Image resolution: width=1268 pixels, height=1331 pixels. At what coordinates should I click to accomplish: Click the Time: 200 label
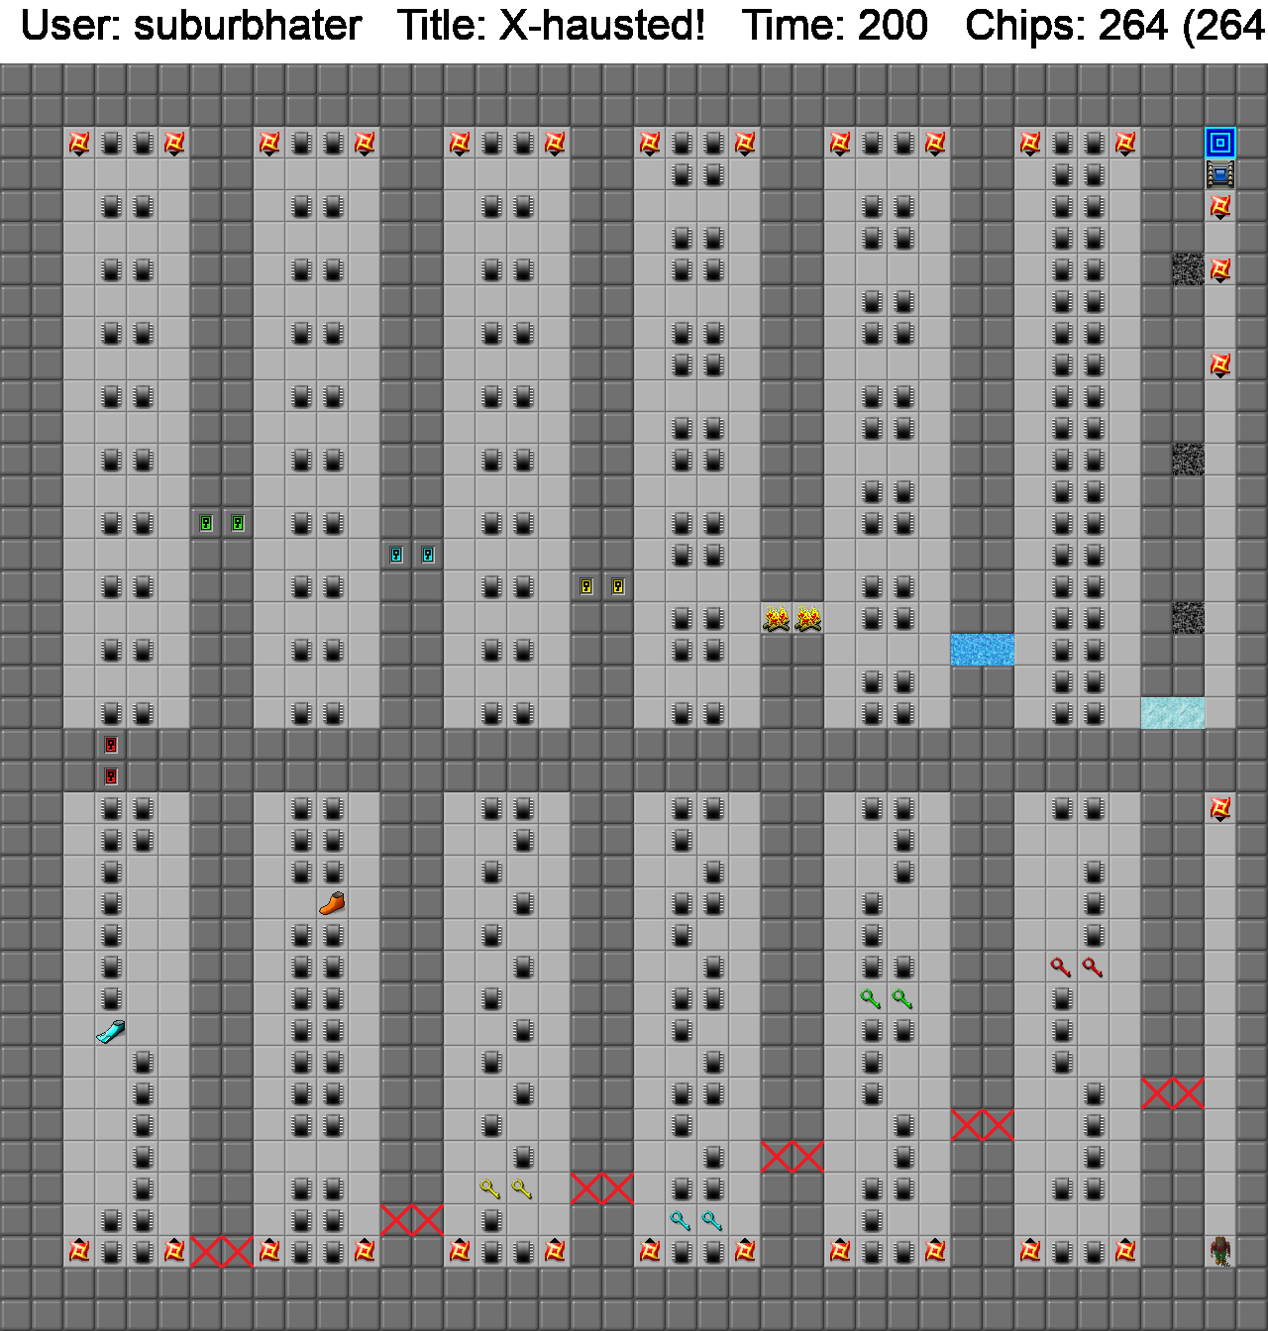[834, 26]
